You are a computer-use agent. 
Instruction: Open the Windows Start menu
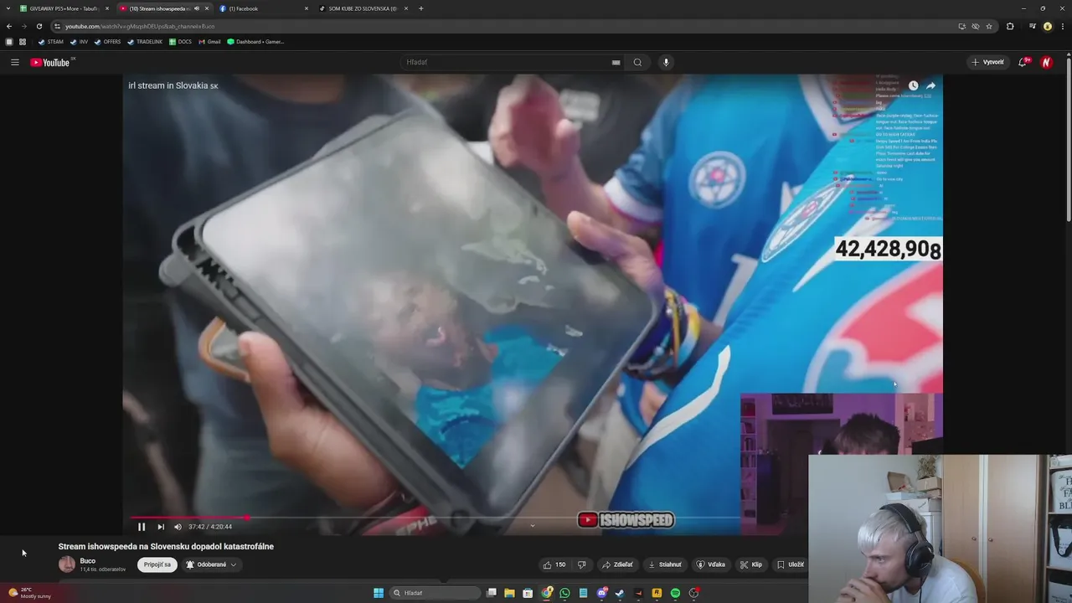(379, 593)
